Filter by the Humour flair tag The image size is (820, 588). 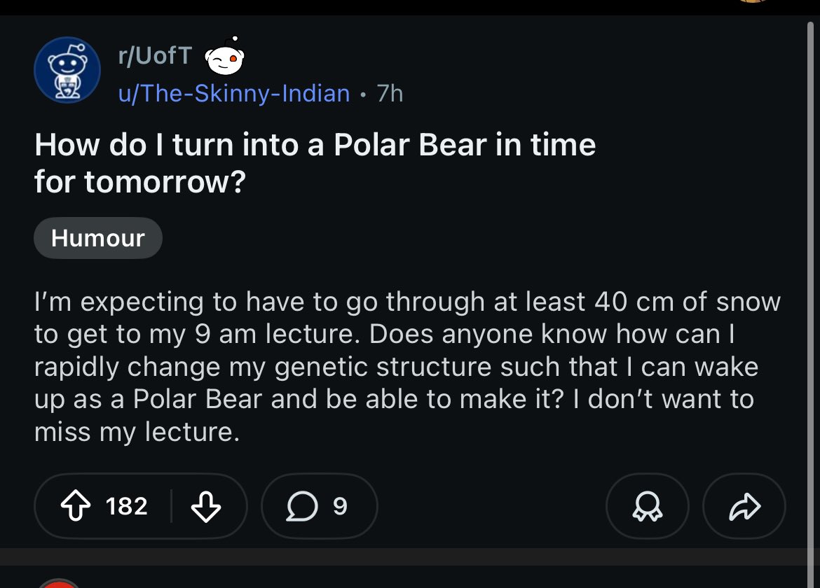click(97, 238)
